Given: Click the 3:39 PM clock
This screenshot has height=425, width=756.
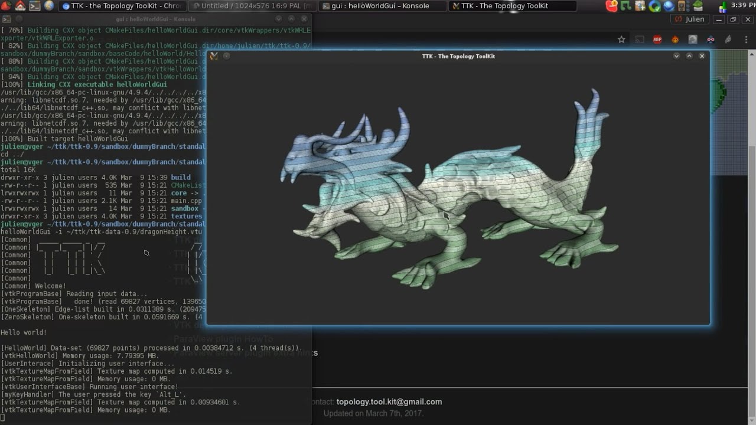Looking at the screenshot, I should (742, 5).
